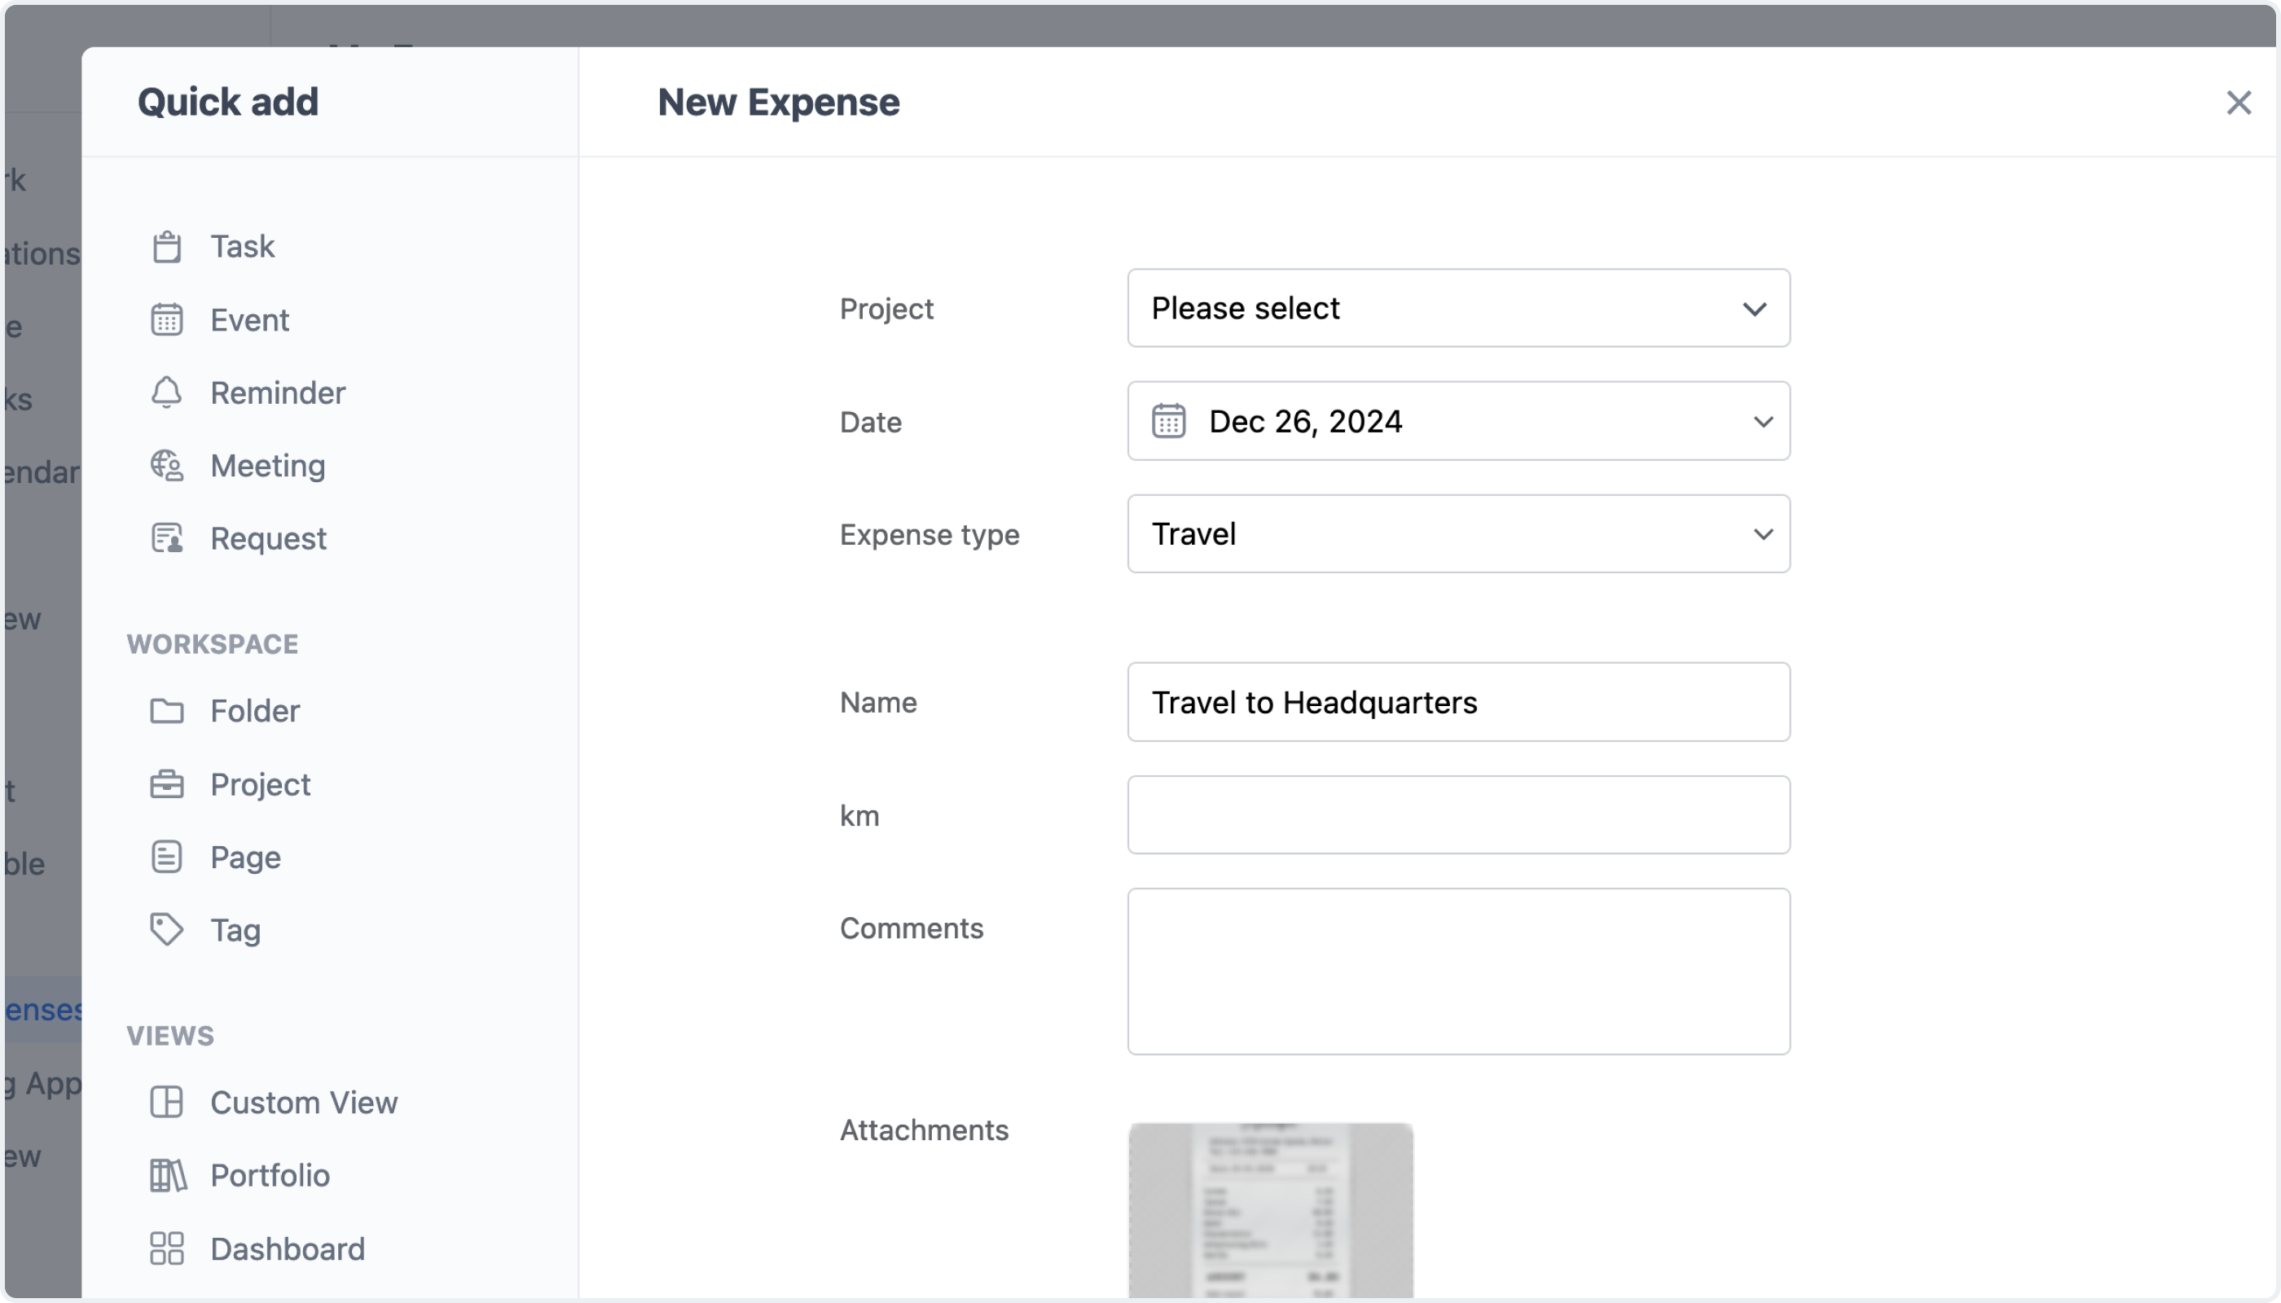Click the Portfolio books icon
The image size is (2281, 1303).
(x=167, y=1175)
